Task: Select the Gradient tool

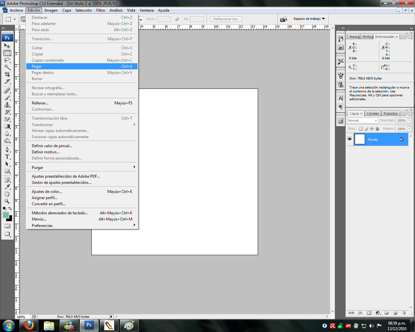Action: point(7,126)
